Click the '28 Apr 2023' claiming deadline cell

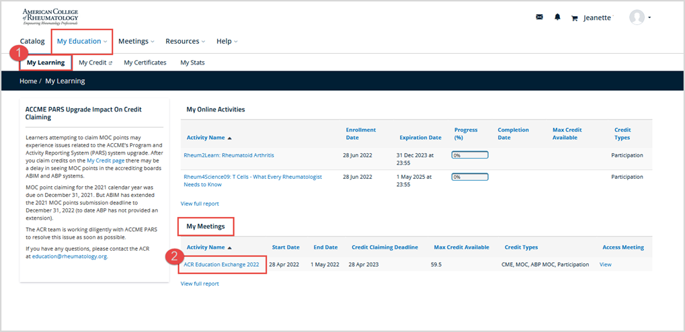pos(364,264)
